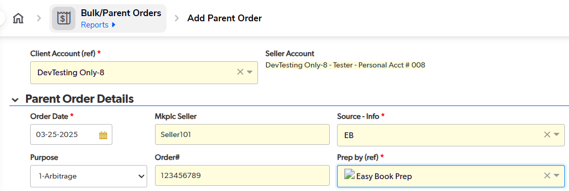Open the Reports submenu link
This screenshot has width=569, height=191.
point(98,24)
